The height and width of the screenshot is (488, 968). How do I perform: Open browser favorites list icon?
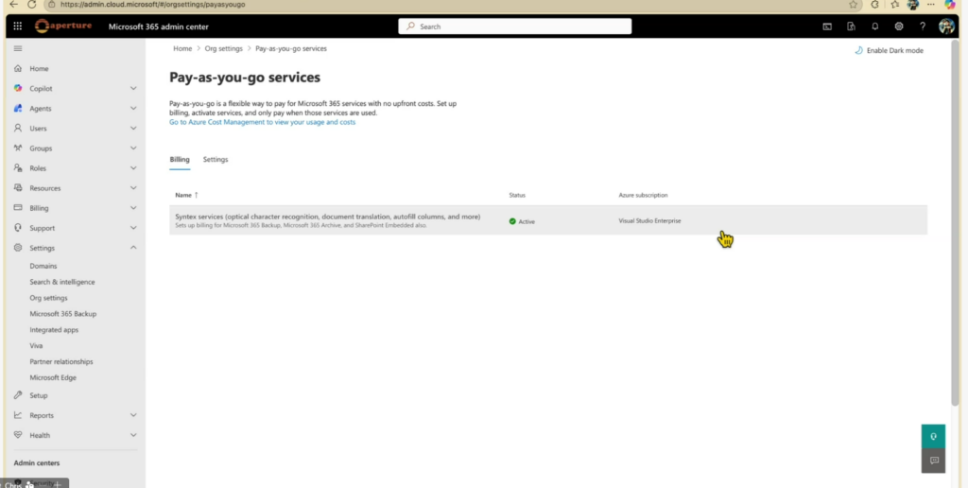894,5
